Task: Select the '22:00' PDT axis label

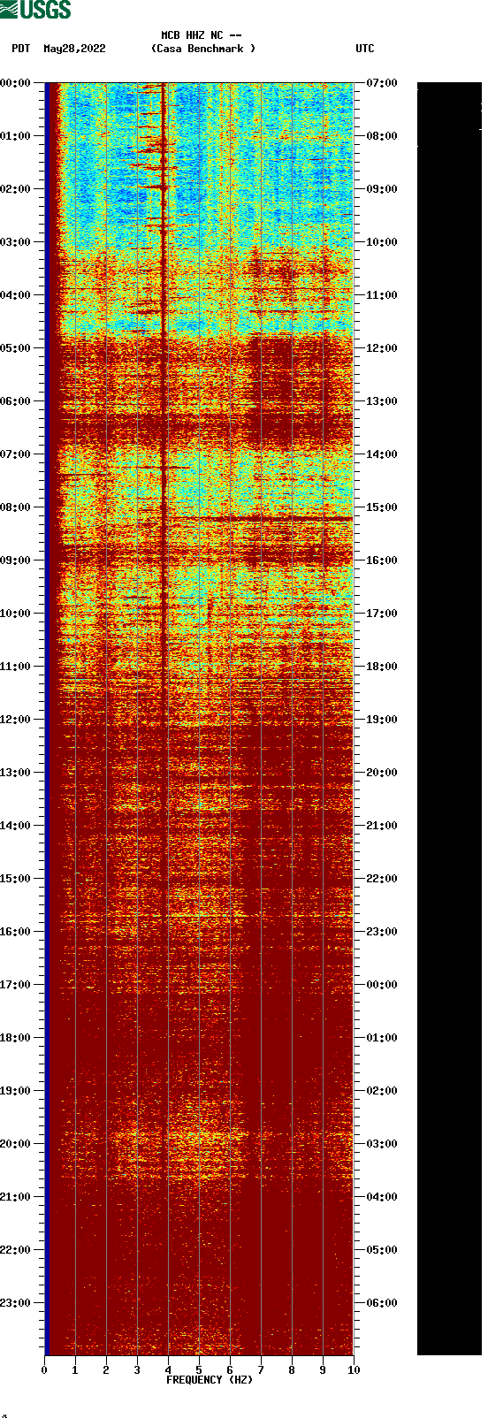Action: point(16,1250)
